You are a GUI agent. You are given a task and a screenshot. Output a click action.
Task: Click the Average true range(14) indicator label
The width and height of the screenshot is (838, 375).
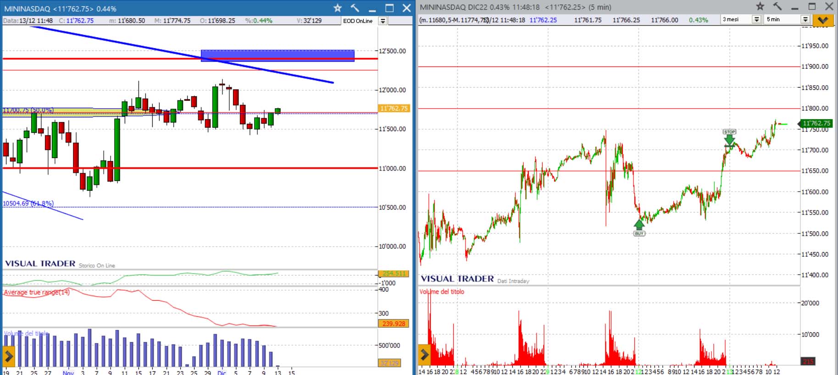(x=37, y=292)
